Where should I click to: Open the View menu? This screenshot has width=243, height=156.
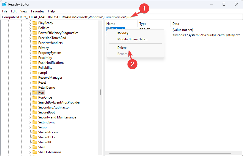click(24, 11)
